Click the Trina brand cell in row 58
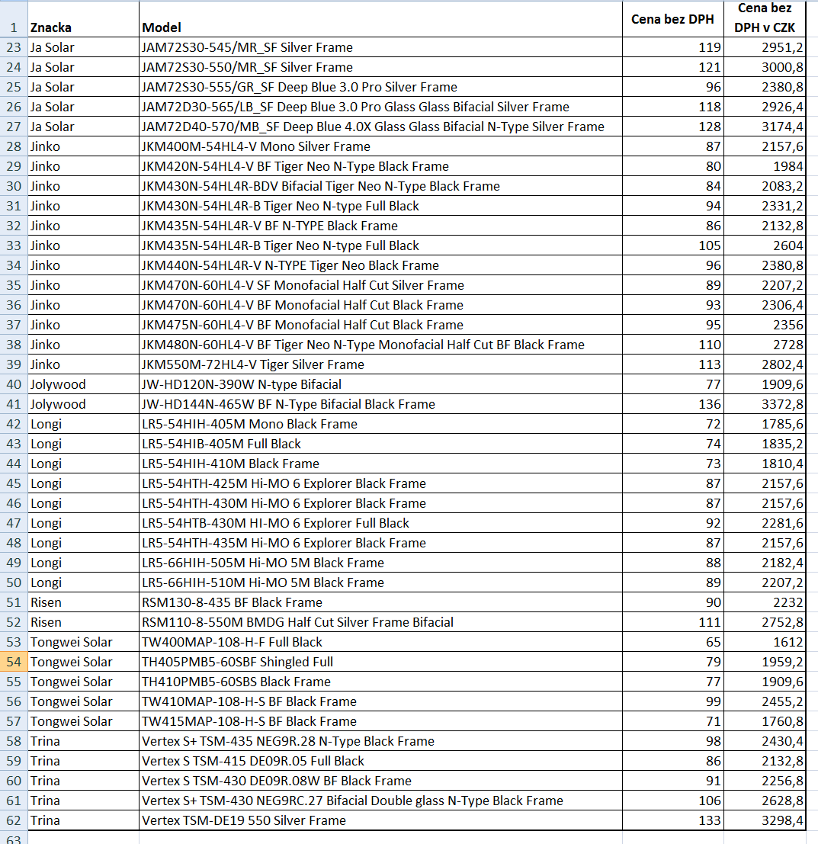The image size is (818, 844). (x=83, y=741)
